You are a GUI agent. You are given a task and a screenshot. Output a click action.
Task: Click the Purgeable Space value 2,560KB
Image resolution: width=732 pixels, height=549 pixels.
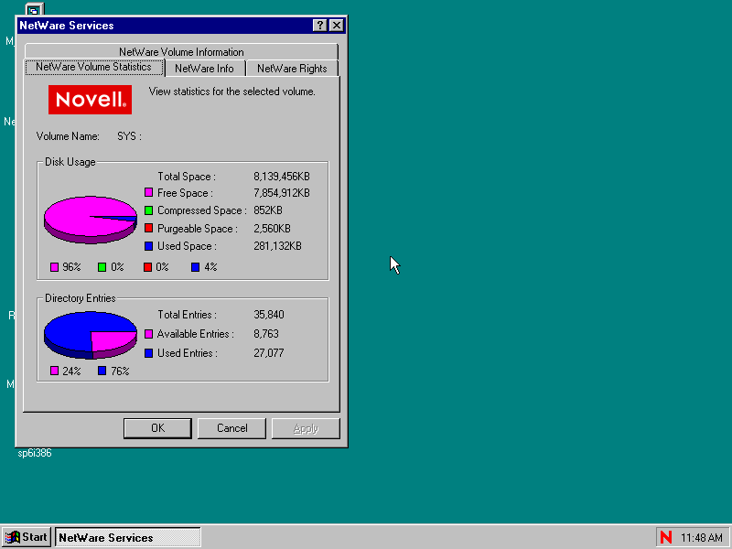coord(272,229)
